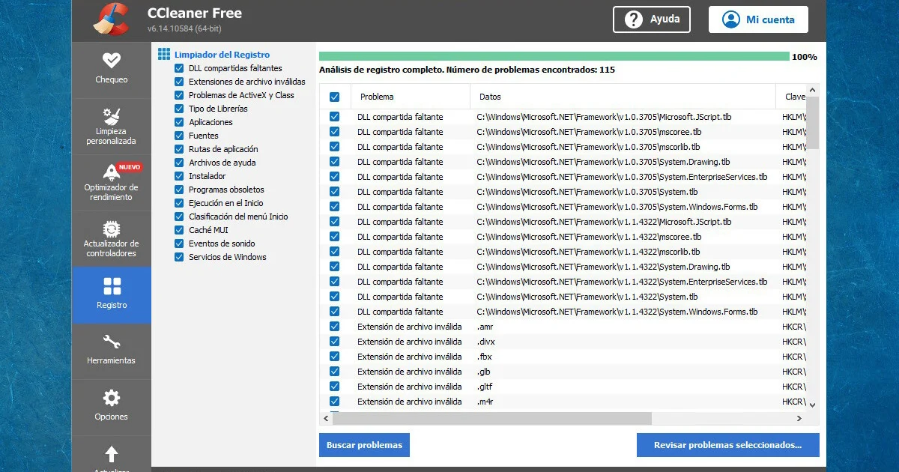Select row v1.0.3705\System.Drawing.tlb

pos(563,162)
